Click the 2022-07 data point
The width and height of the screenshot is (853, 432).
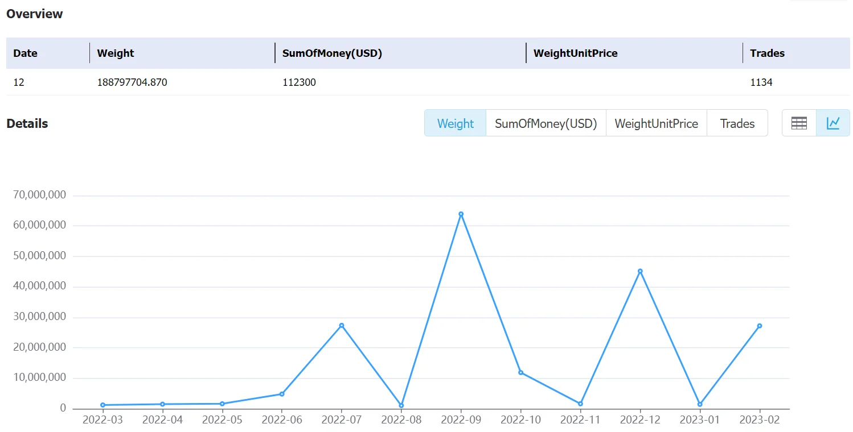click(342, 325)
